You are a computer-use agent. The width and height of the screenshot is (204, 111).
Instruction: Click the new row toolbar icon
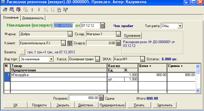pos(5,10)
